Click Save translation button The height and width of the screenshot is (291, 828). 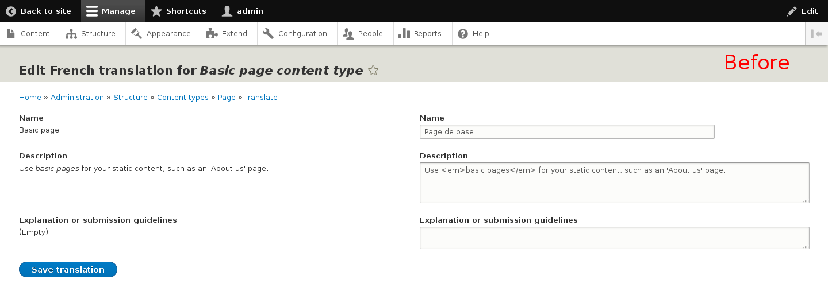click(68, 270)
